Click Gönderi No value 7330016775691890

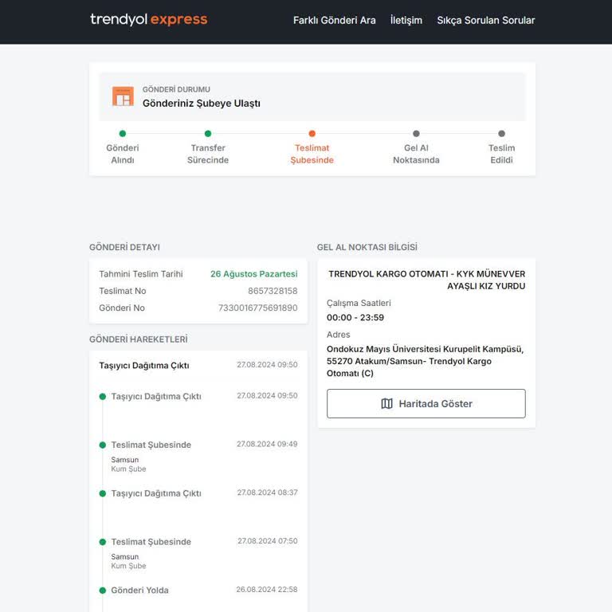pos(257,308)
